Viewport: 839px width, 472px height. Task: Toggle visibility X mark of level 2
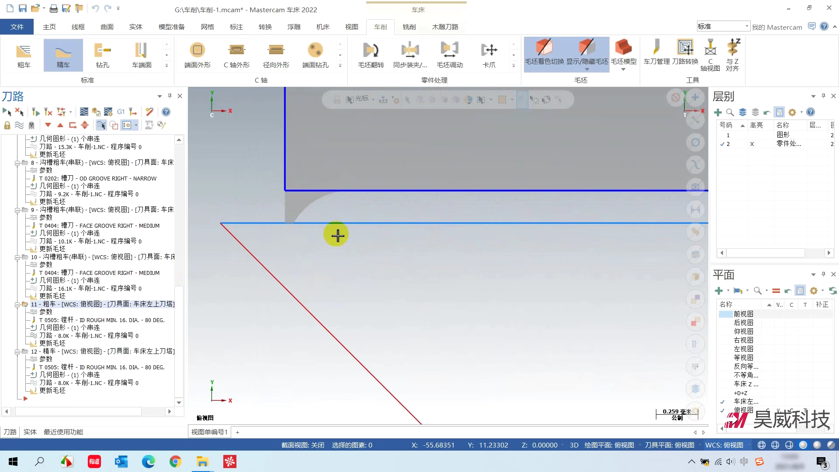tap(752, 144)
